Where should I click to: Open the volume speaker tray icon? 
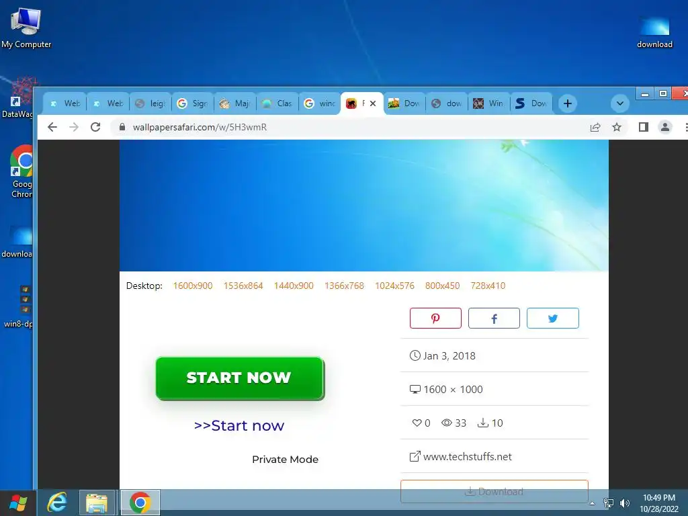[625, 503]
